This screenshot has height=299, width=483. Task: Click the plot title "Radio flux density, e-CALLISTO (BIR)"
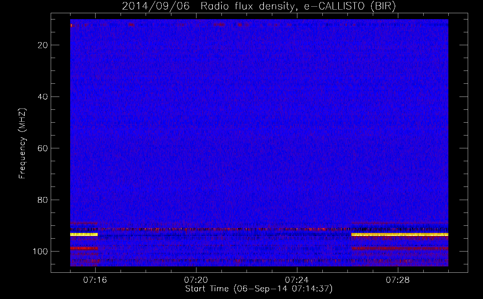click(x=298, y=6)
